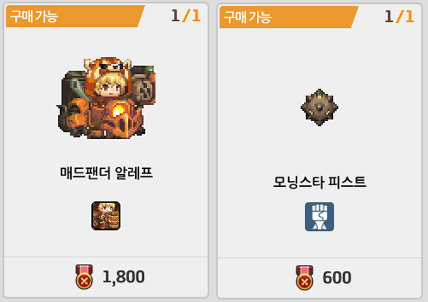428x302 pixels.
Task: Click the left 구매 가능 orange banner
Action: 75,16
